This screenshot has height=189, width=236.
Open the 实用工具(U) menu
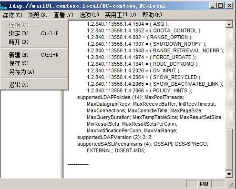121,15
